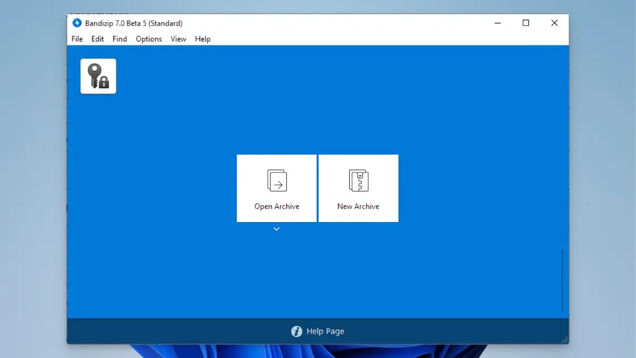Maximize the Bandizip window
Viewport: 636px width, 358px height.
click(x=526, y=23)
